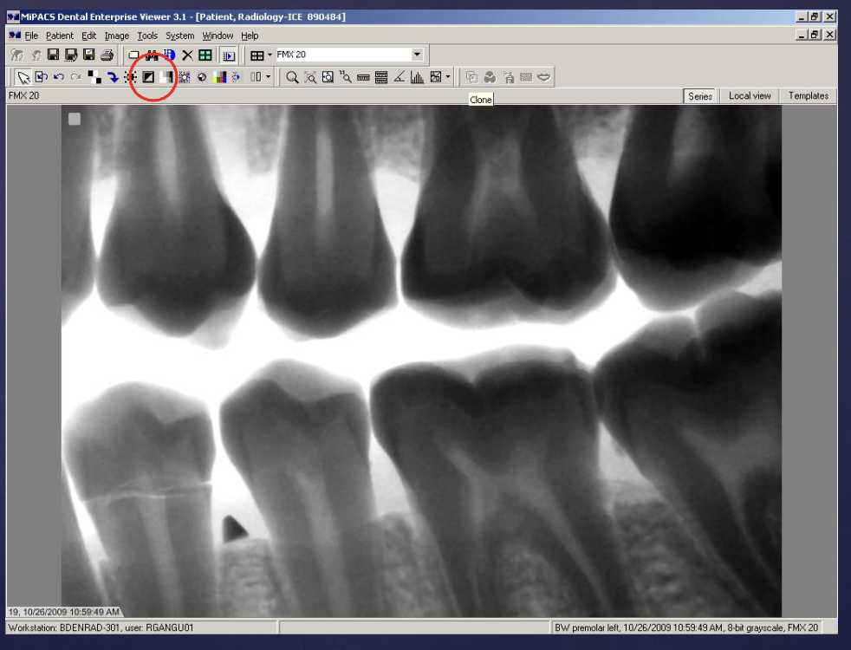Open the histogram tool
Image resolution: width=851 pixels, height=650 pixels.
coord(417,77)
